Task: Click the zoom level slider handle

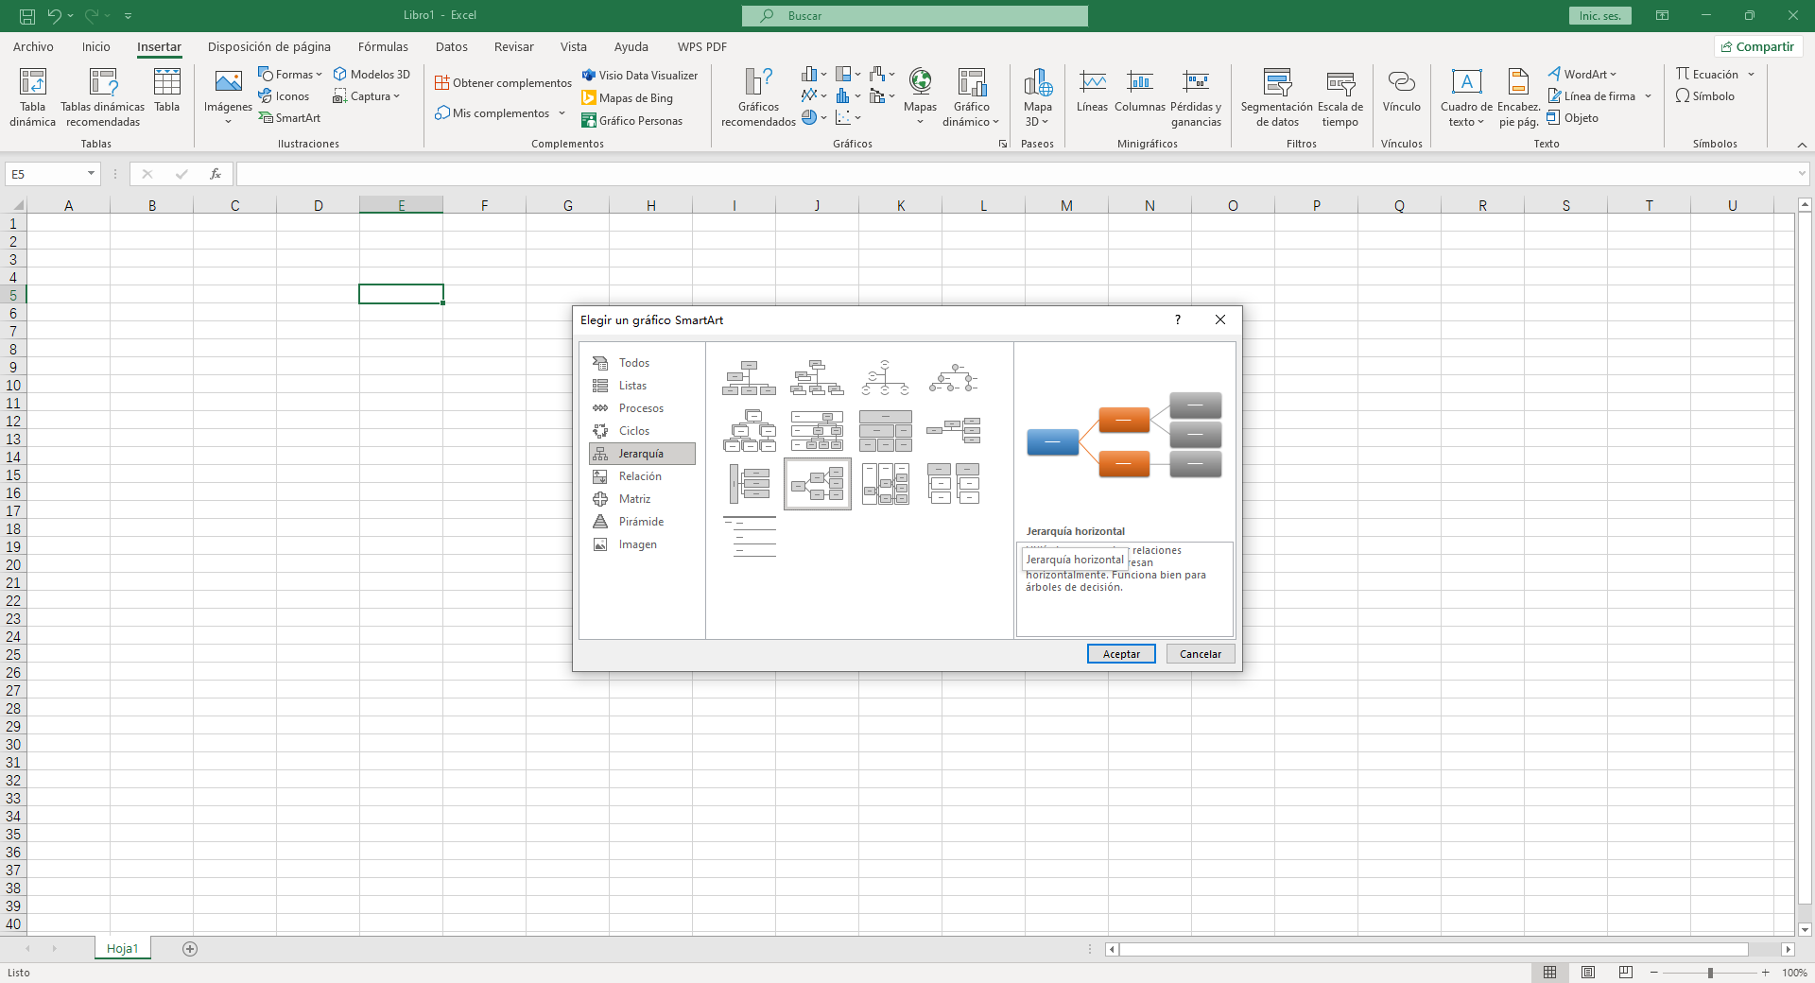Action: tap(1710, 973)
